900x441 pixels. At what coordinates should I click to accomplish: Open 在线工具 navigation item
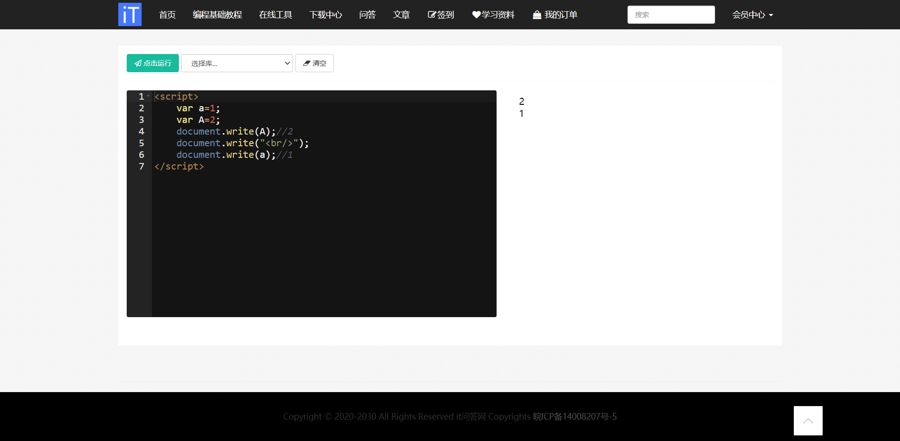[276, 15]
